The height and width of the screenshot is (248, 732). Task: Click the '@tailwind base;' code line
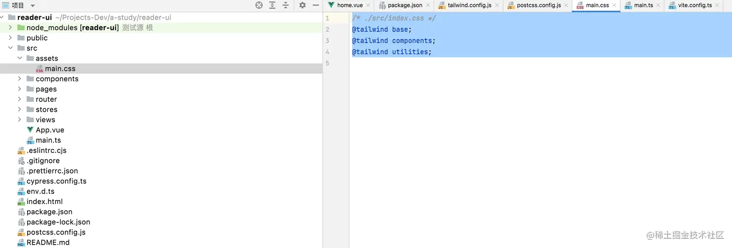click(x=381, y=29)
